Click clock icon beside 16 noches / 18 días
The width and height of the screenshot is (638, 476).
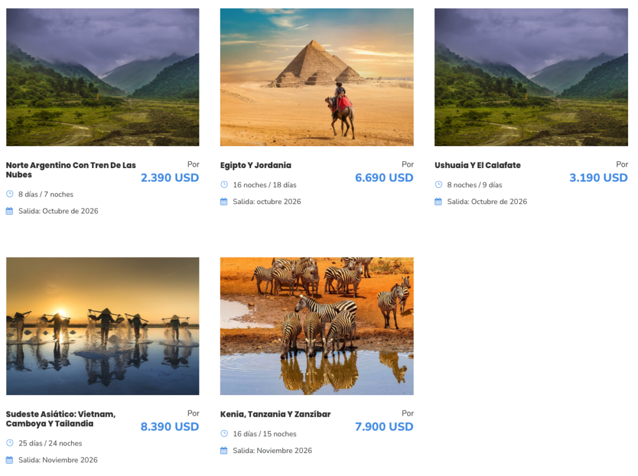coord(224,185)
